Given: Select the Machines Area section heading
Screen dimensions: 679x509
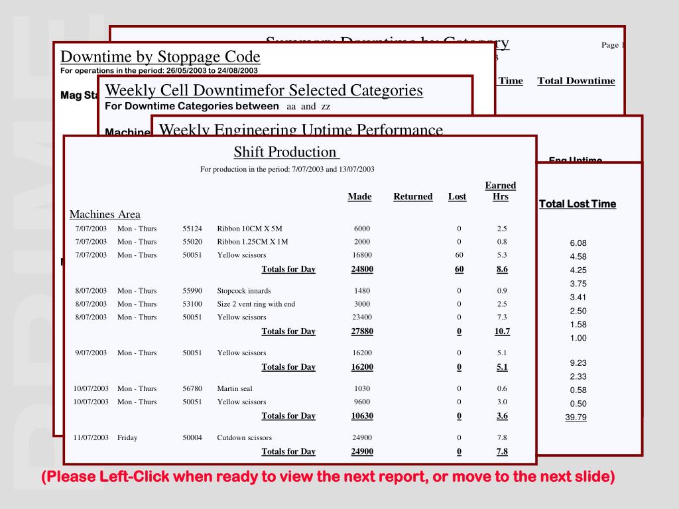Looking at the screenshot, I should click(105, 214).
